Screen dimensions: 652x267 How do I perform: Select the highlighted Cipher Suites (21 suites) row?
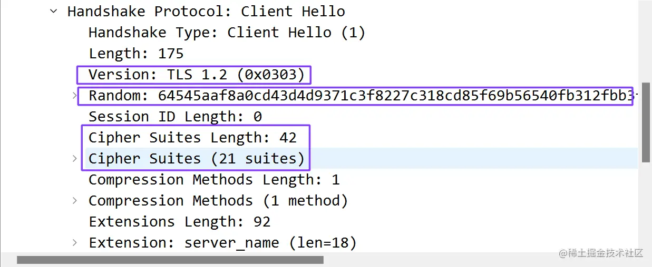[362, 159]
